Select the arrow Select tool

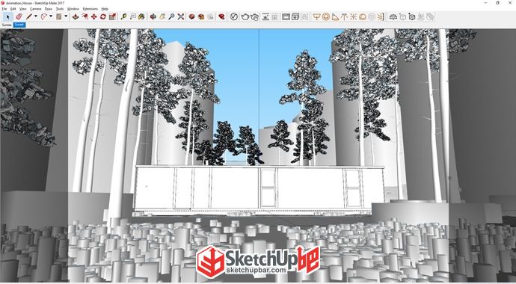pyautogui.click(x=8, y=16)
